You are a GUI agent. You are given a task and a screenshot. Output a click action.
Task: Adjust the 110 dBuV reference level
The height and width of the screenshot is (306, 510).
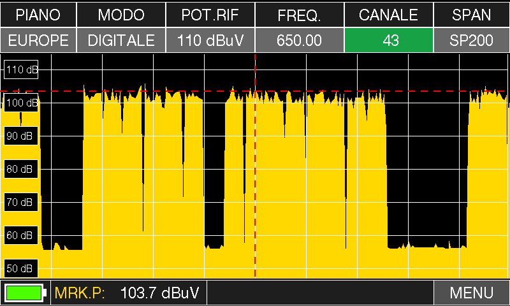(x=210, y=40)
